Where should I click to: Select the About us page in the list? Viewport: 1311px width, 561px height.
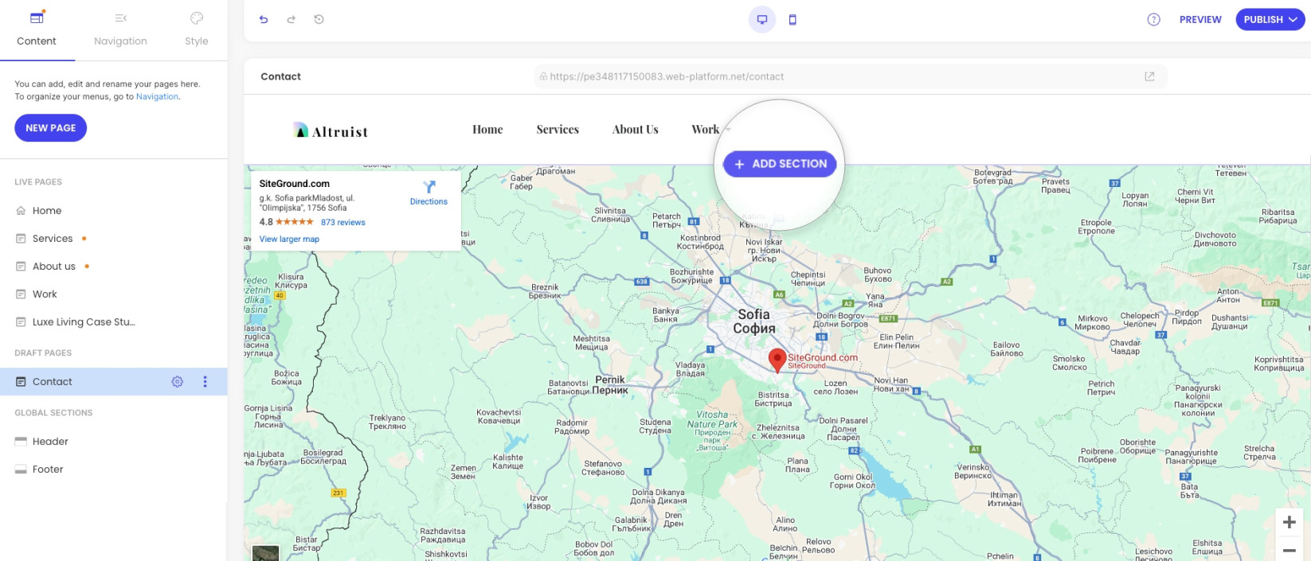(x=54, y=267)
